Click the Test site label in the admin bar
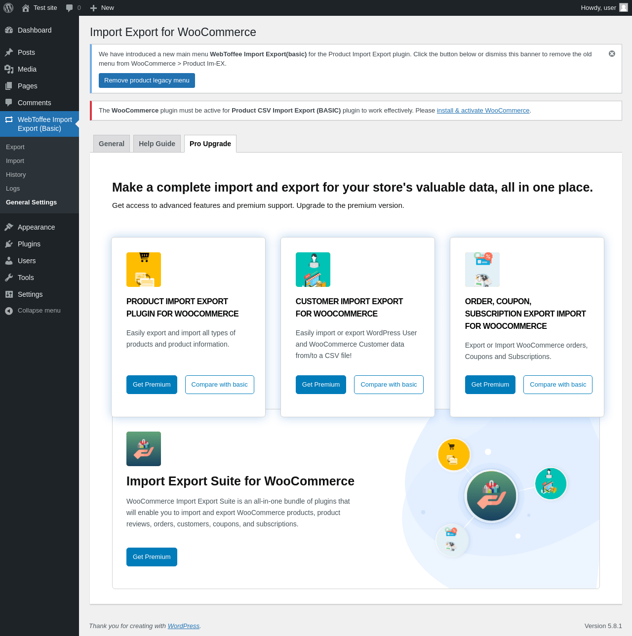 pyautogui.click(x=45, y=8)
